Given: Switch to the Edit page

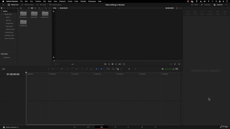Looking at the screenshot, I should tap(101, 127).
